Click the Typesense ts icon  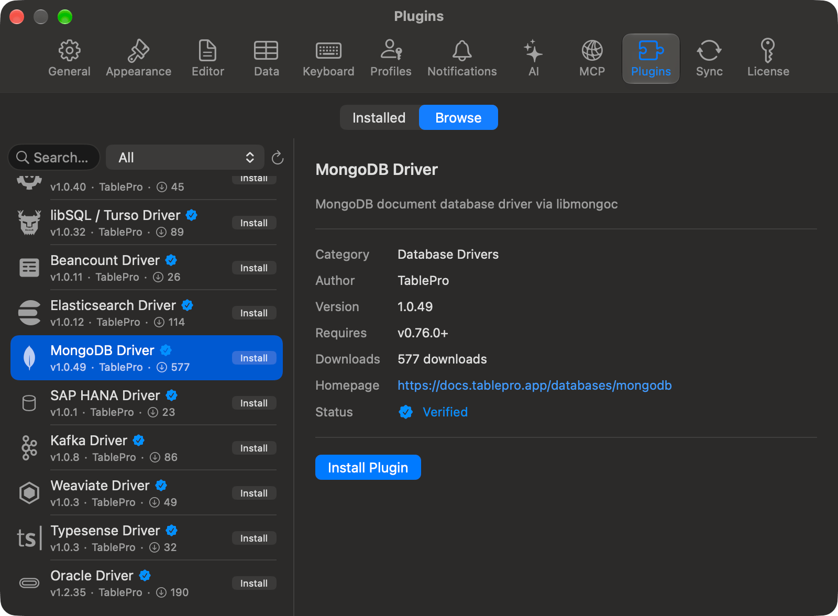click(29, 538)
